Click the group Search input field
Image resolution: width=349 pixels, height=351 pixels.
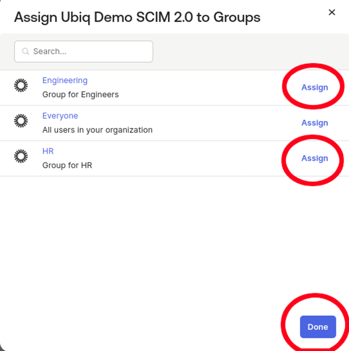[83, 51]
